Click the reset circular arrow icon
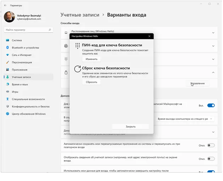Screen dimensions: 223x181 78,69
